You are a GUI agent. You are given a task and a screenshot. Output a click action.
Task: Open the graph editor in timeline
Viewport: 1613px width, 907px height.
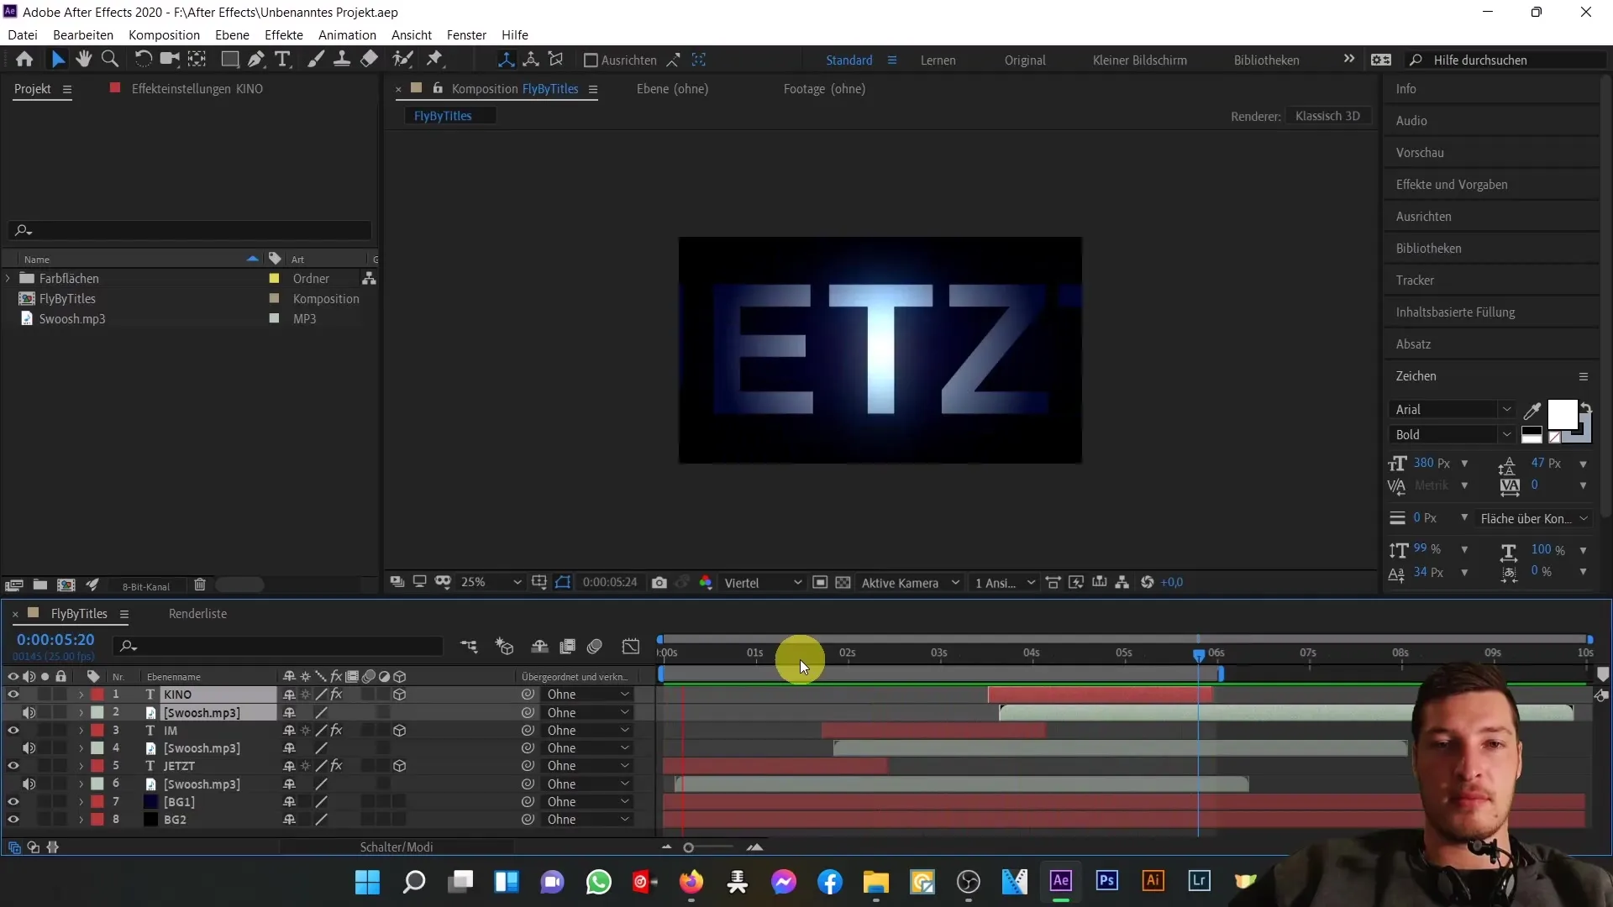pyautogui.click(x=631, y=646)
